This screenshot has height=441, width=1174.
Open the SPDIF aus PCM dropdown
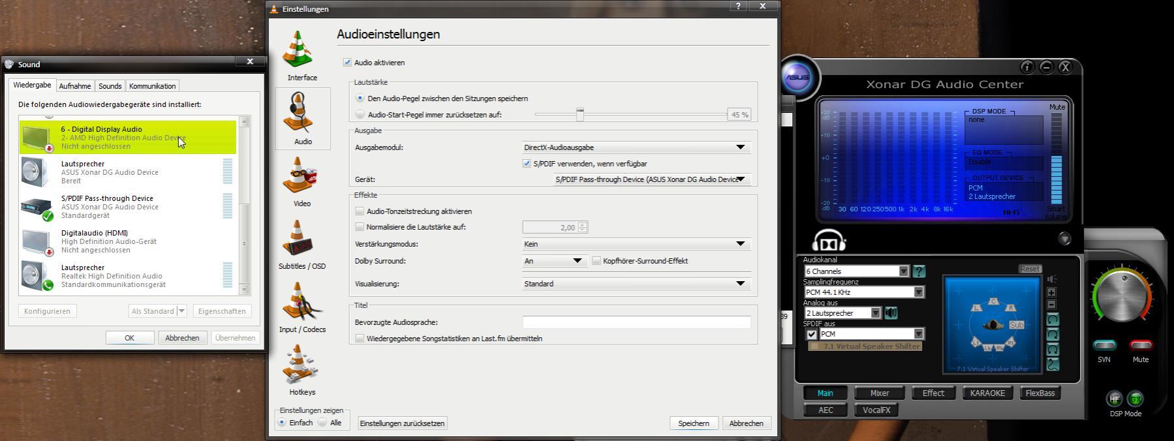[x=872, y=334]
